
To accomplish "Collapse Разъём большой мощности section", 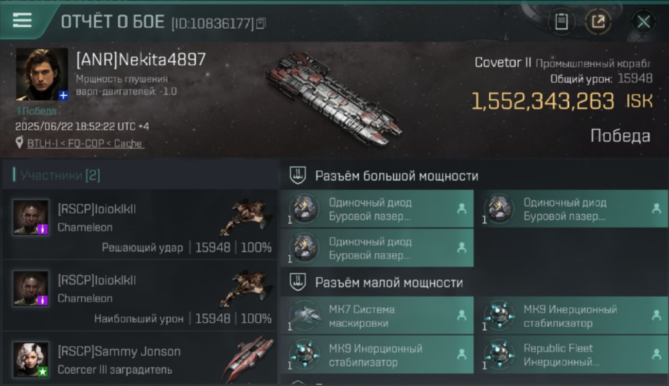I will coord(298,176).
